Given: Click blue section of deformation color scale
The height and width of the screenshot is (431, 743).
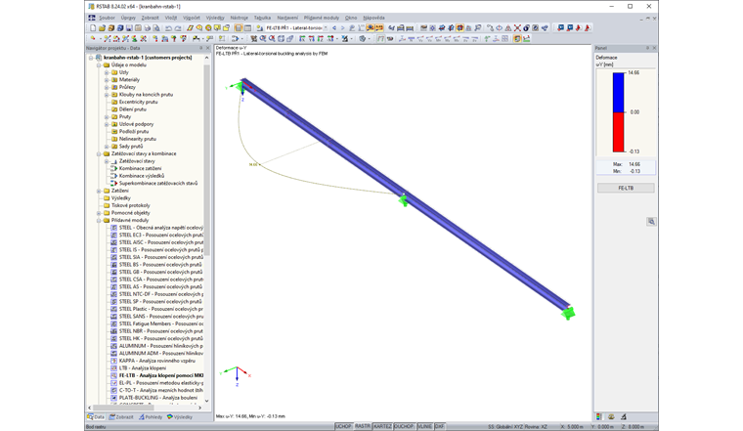Looking at the screenshot, I should pos(618,92).
